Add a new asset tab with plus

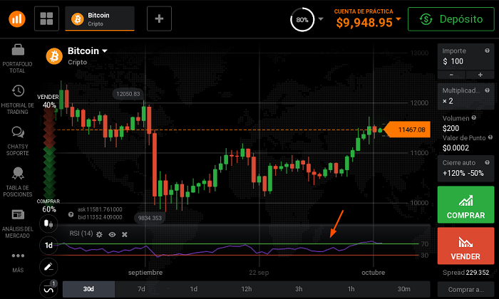click(x=159, y=19)
